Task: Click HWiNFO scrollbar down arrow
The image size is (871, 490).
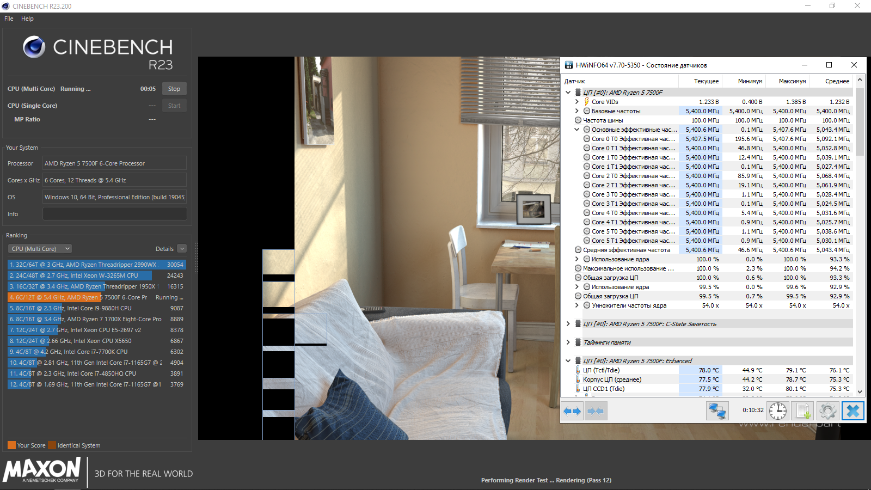Action: (x=860, y=391)
